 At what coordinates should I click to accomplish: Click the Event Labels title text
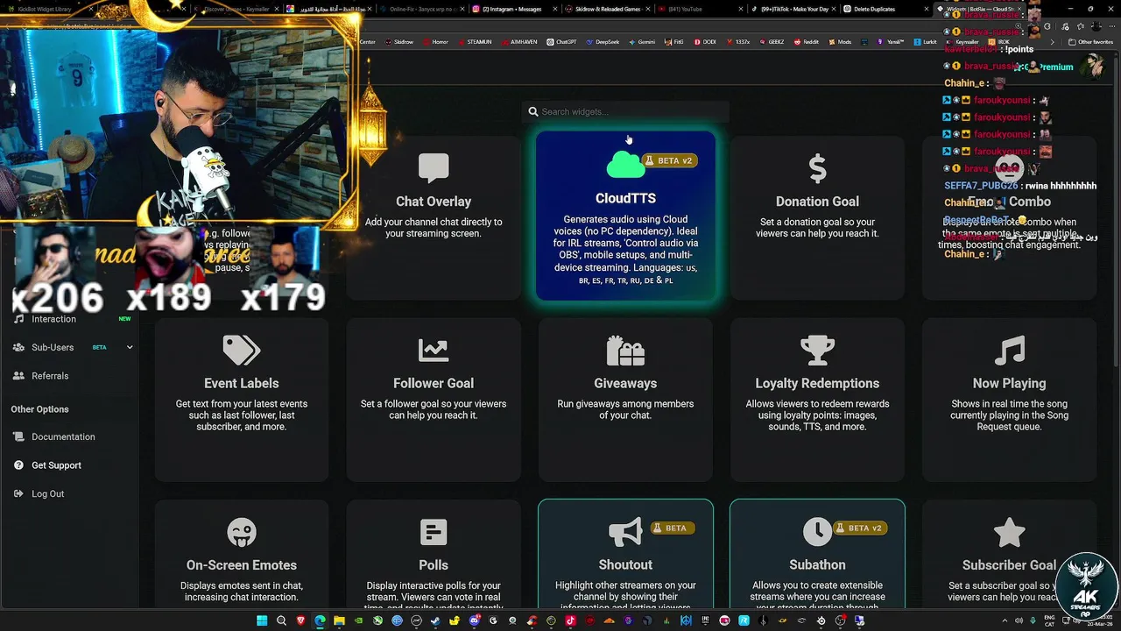click(x=242, y=383)
